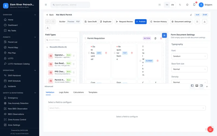Viewport: 217px width, 136px height.
Task: Toggle the right panel layout
Action: (x=201, y=86)
